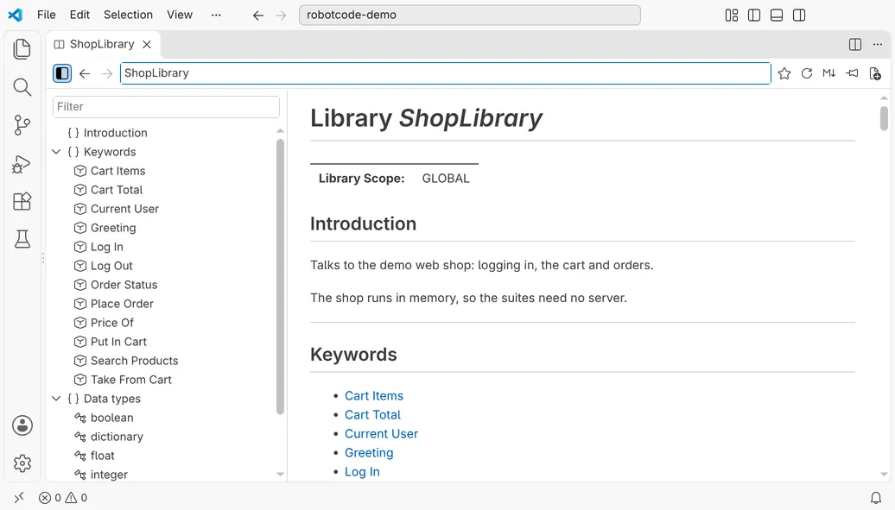
Task: Click the Customize Layout icon
Action: [x=732, y=16]
